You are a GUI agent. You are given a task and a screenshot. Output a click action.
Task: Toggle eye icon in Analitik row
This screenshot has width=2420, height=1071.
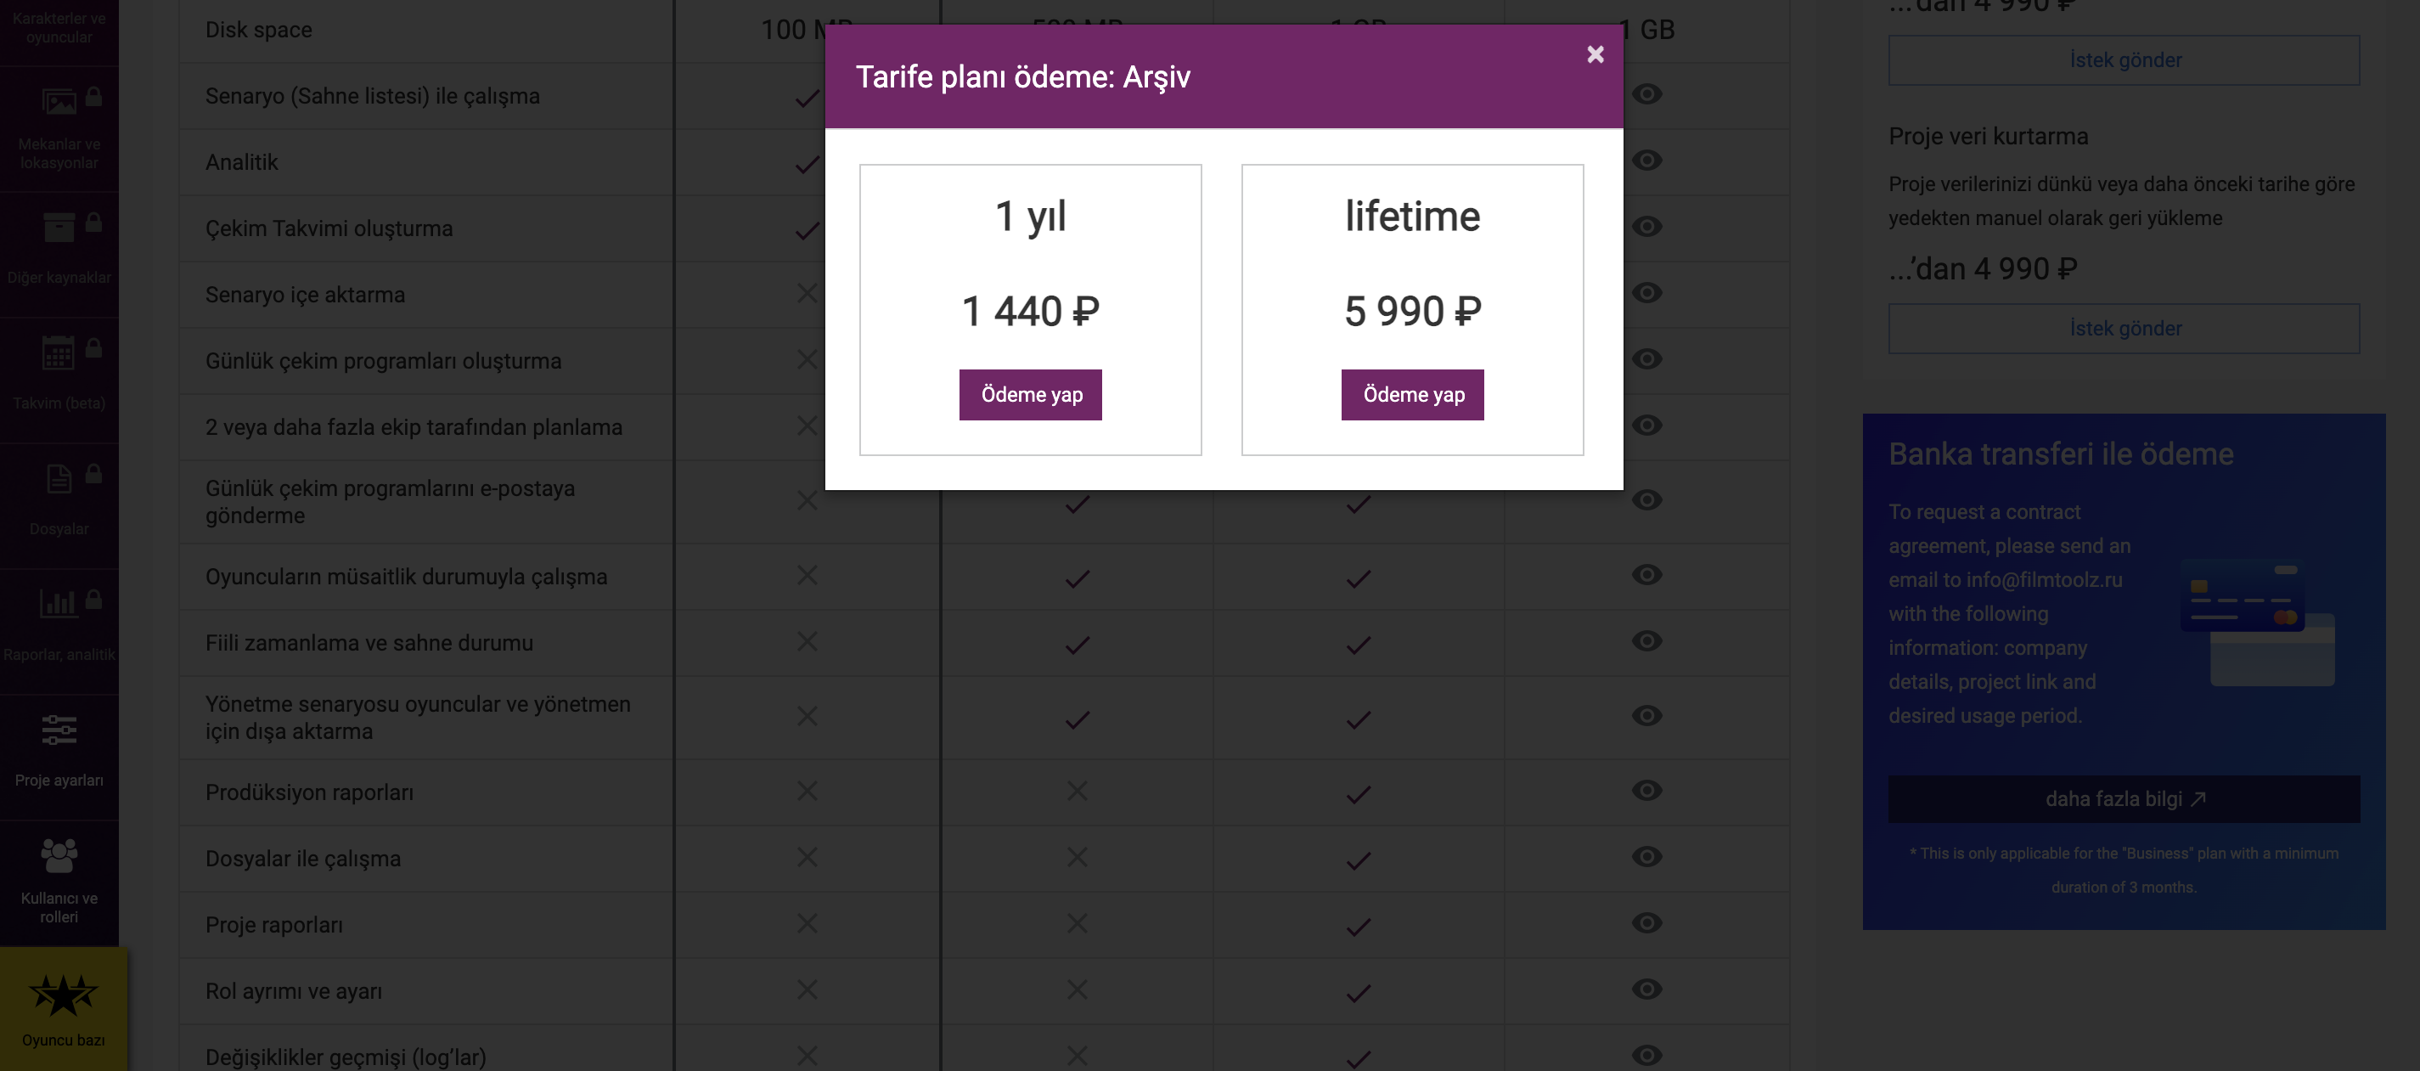click(x=1646, y=161)
